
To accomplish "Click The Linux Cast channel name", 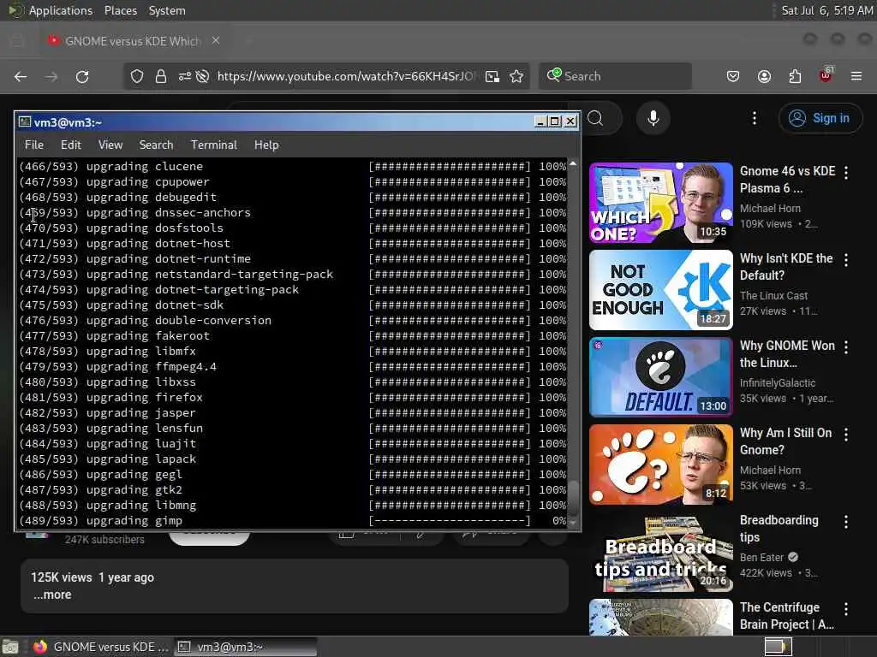I will pos(773,295).
